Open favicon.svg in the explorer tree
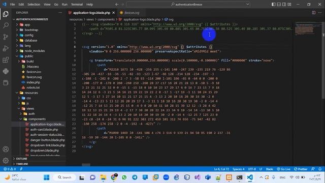The image size is (325, 183). [34, 77]
